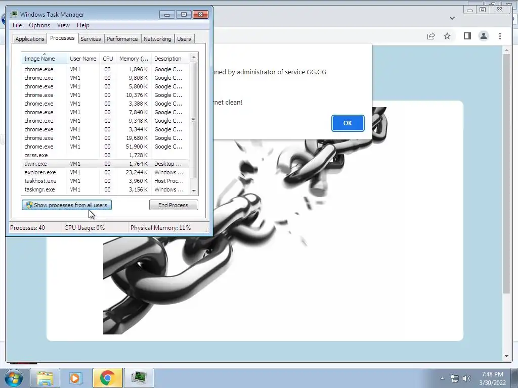Sort by Description column header
Image resolution: width=518 pixels, height=388 pixels.
click(x=170, y=59)
